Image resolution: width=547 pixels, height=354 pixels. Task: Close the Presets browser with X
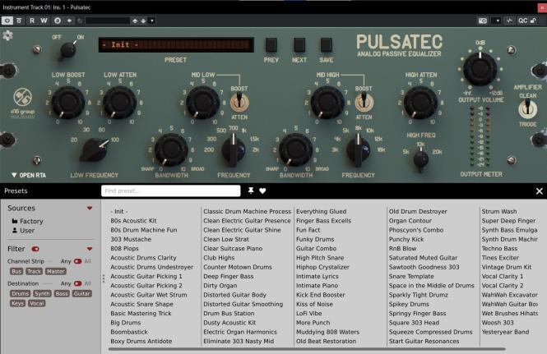[x=540, y=191]
